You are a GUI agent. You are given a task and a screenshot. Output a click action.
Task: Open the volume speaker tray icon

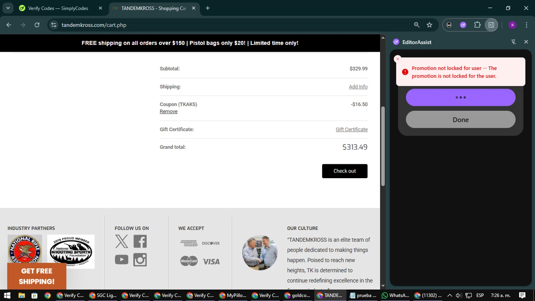click(459, 295)
